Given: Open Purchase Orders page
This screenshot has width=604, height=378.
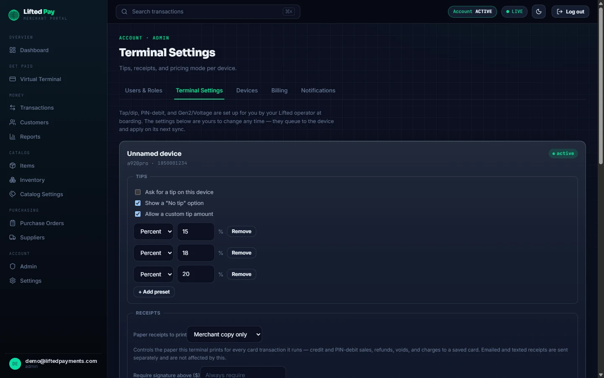Looking at the screenshot, I should coord(42,223).
